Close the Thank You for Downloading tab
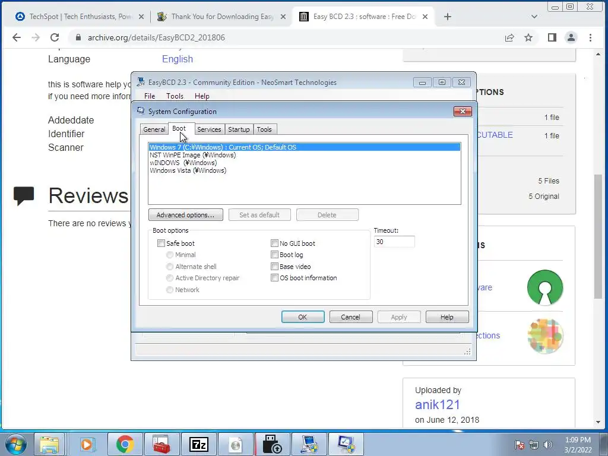The image size is (608, 456). coord(283,17)
